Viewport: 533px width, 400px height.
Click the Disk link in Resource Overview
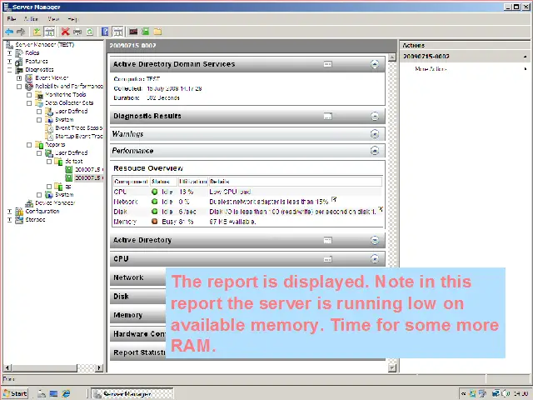click(x=120, y=212)
